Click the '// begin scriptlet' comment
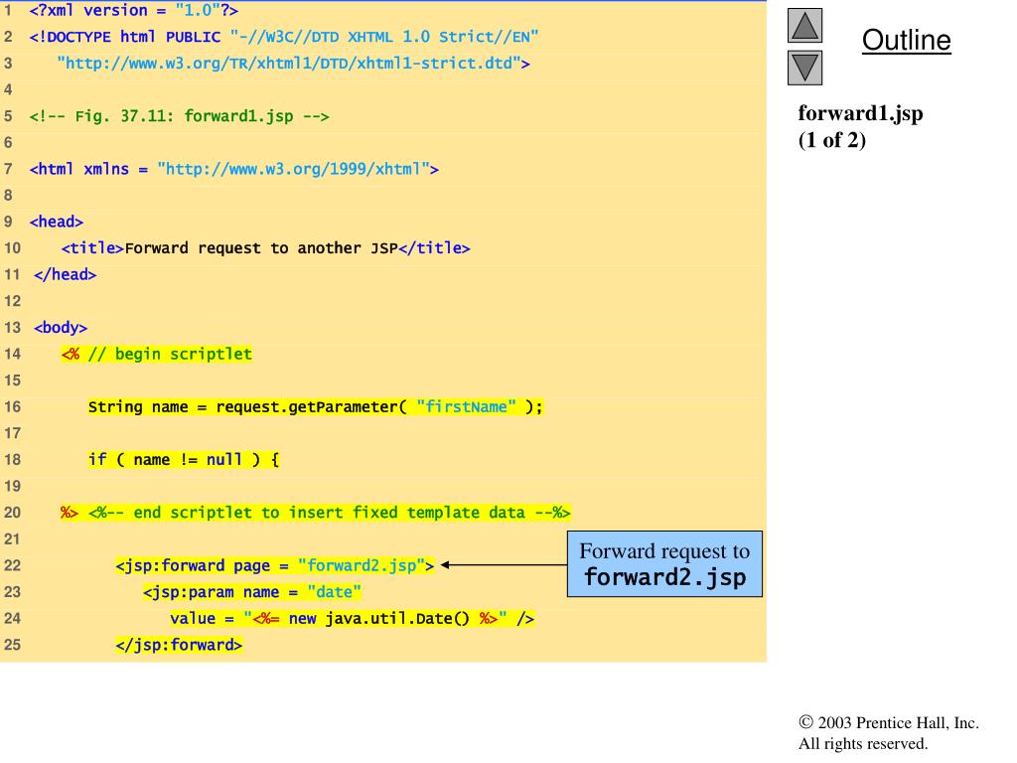1017x763 pixels. point(170,355)
